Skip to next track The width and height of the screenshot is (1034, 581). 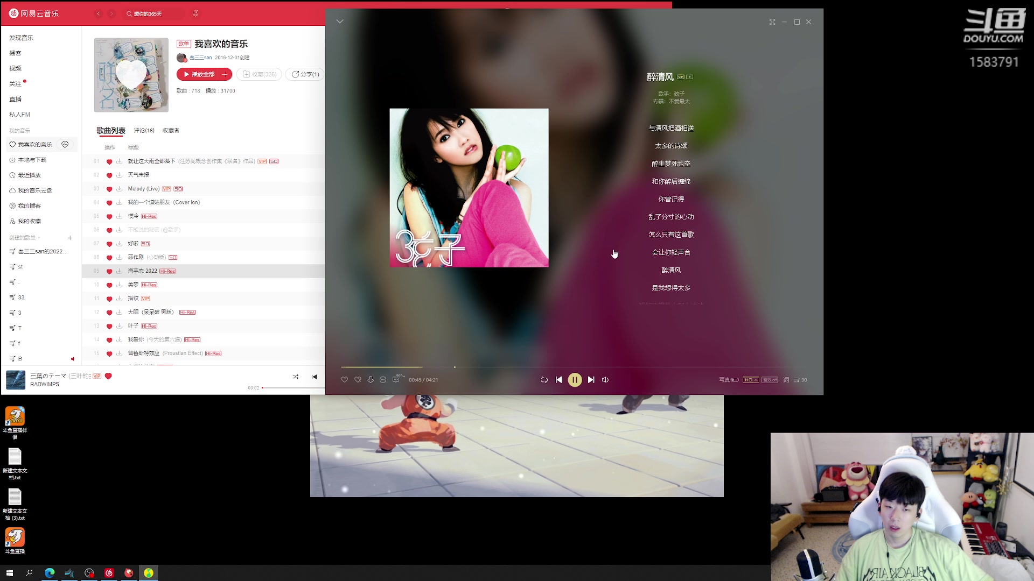[x=591, y=380]
